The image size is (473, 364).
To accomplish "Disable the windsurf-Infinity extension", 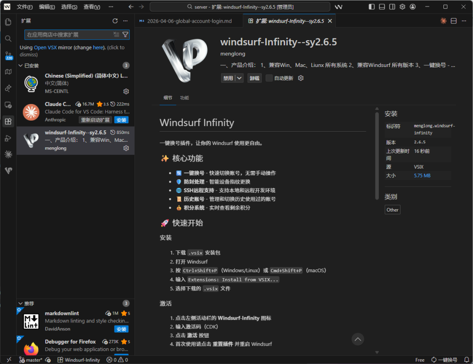I will [228, 78].
